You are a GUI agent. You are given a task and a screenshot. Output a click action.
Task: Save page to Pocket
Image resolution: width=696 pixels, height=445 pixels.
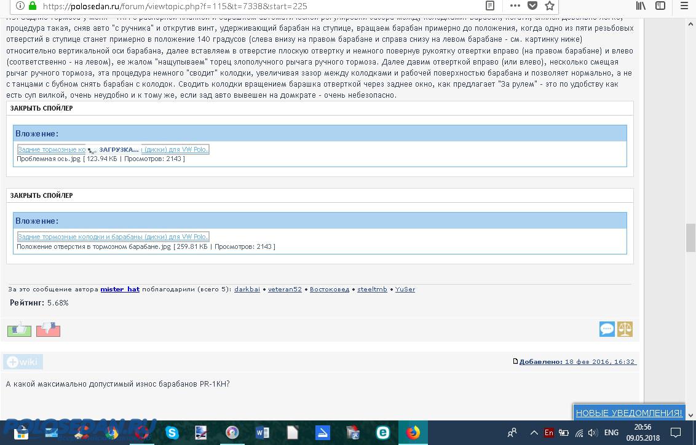coord(532,6)
